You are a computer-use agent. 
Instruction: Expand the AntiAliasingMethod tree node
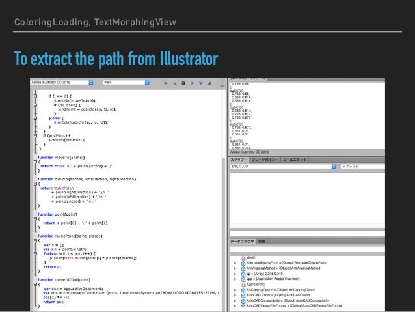tap(235, 268)
